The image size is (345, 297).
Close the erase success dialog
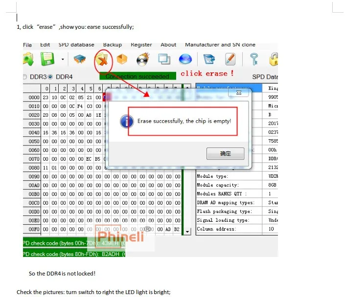[239, 93]
